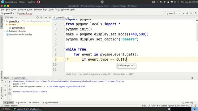Open the Event Log
Image resolution: width=198 pixels, height=111 pixels.
[188, 103]
